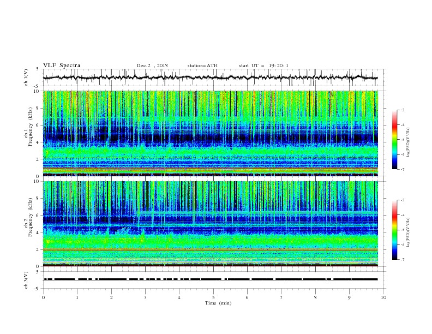
Task: Click the ch.2 colorbar "log(PSD)(V²/Hz)" label
Action: [x=409, y=232]
